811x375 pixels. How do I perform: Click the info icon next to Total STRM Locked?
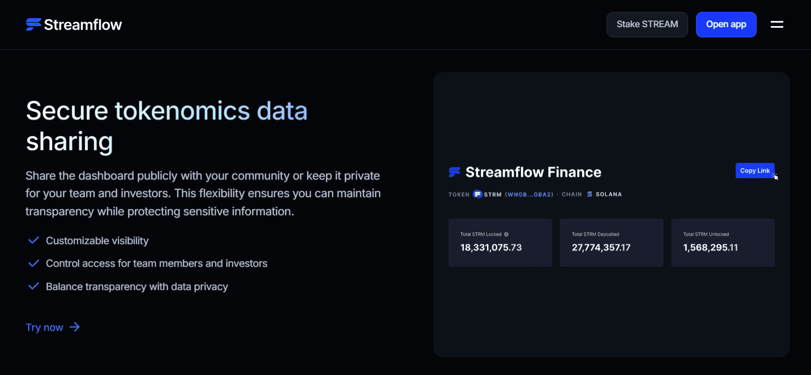(506, 234)
